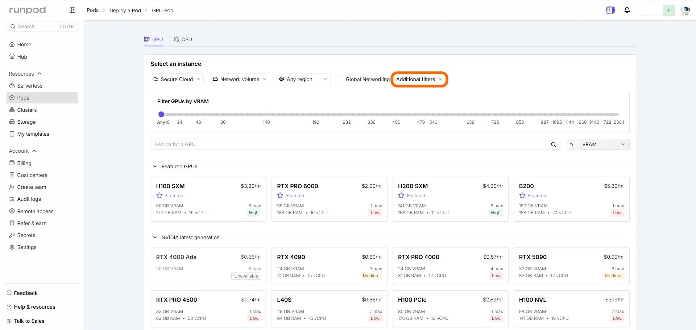This screenshot has width=696, height=330.
Task: Click the magnifier icon in GPU search
Action: [x=554, y=144]
